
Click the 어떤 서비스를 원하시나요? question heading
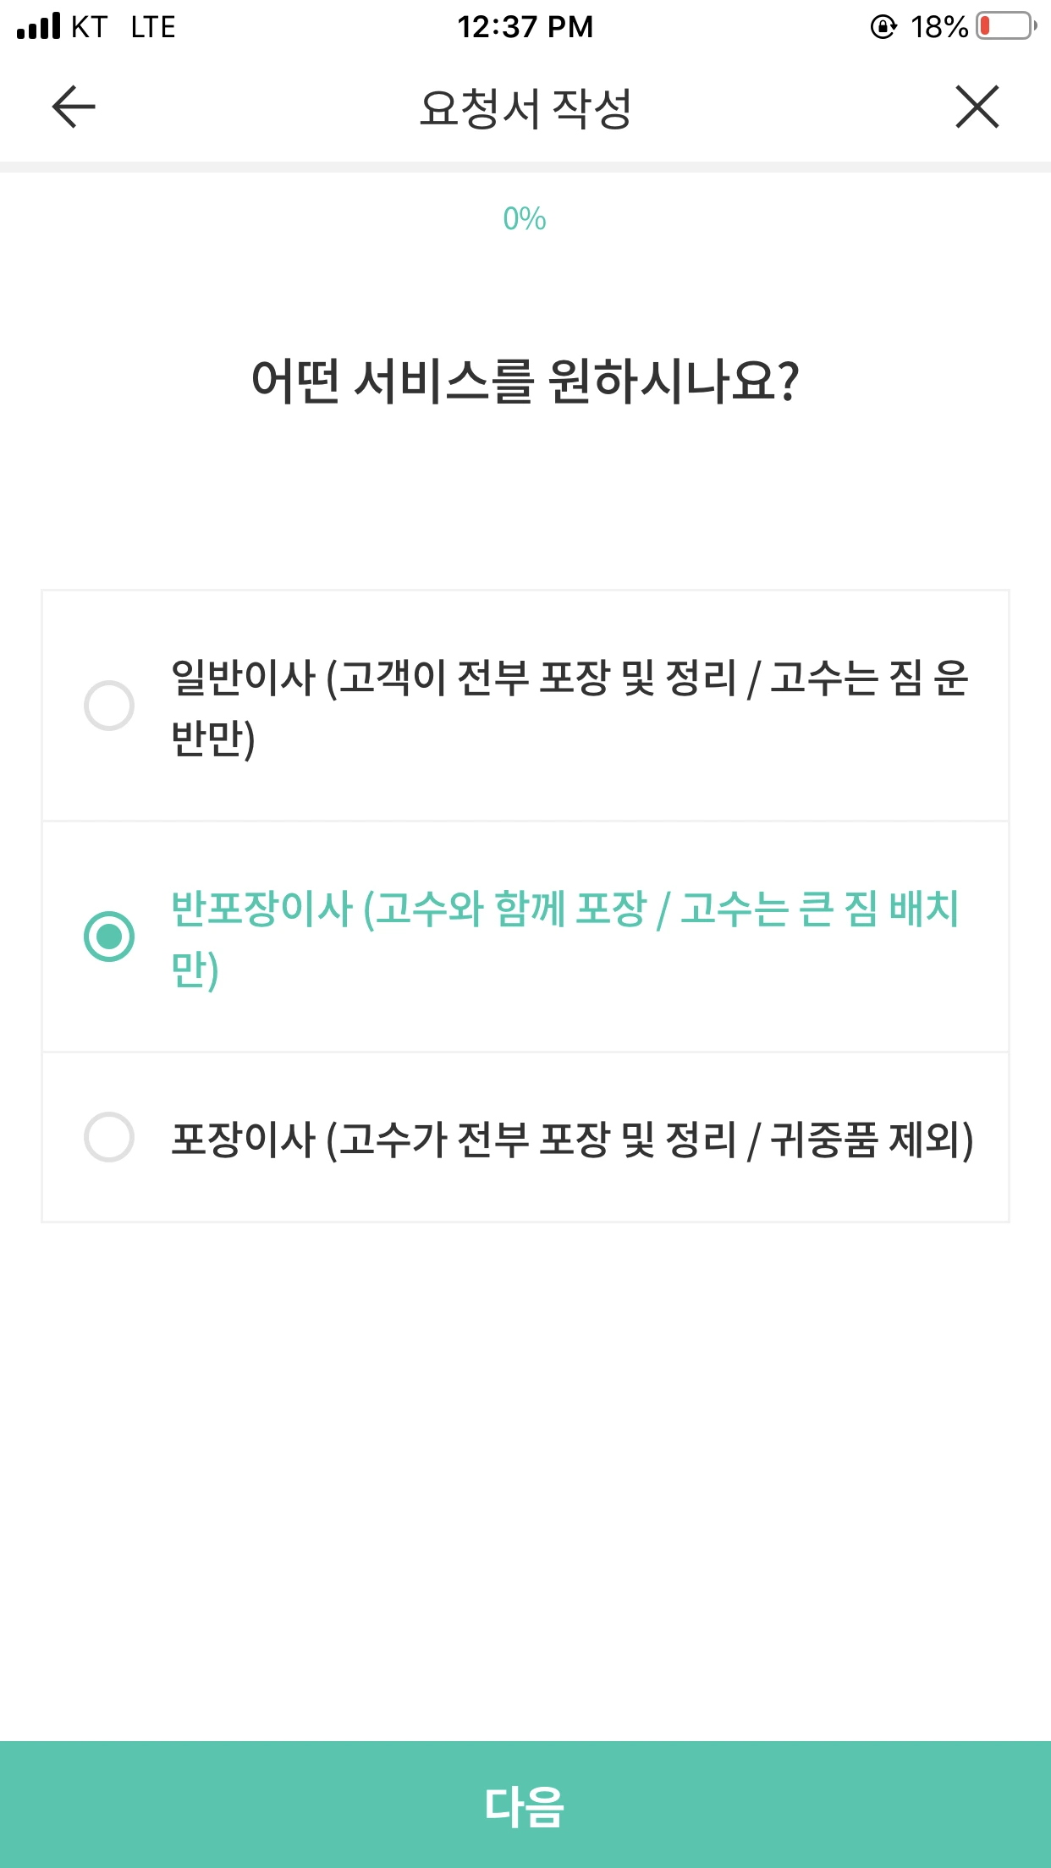[x=525, y=381]
